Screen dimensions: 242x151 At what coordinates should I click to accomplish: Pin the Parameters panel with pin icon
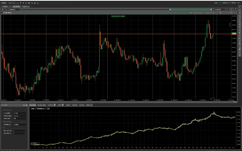click(24, 105)
